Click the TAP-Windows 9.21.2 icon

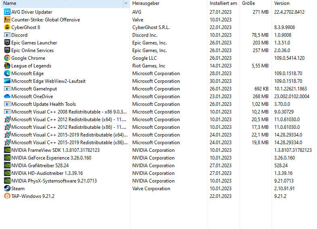tap(7, 196)
